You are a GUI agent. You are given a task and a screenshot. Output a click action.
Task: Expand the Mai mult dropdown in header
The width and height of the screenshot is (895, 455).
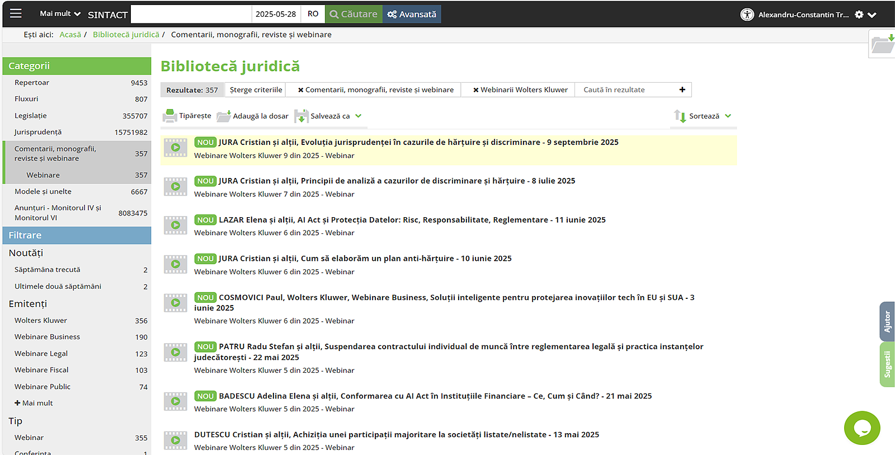60,13
